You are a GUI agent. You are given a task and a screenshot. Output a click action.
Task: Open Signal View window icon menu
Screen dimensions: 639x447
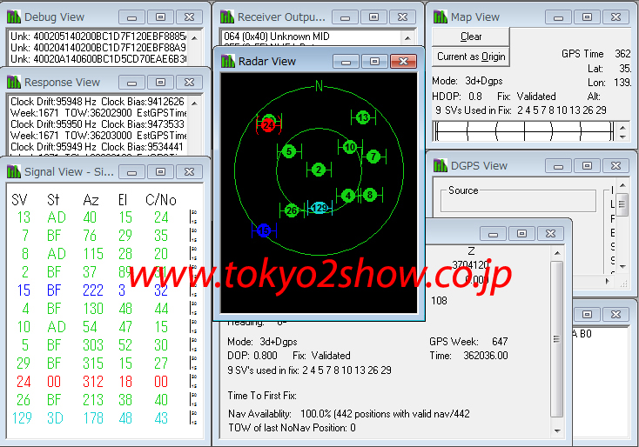pyautogui.click(x=13, y=171)
